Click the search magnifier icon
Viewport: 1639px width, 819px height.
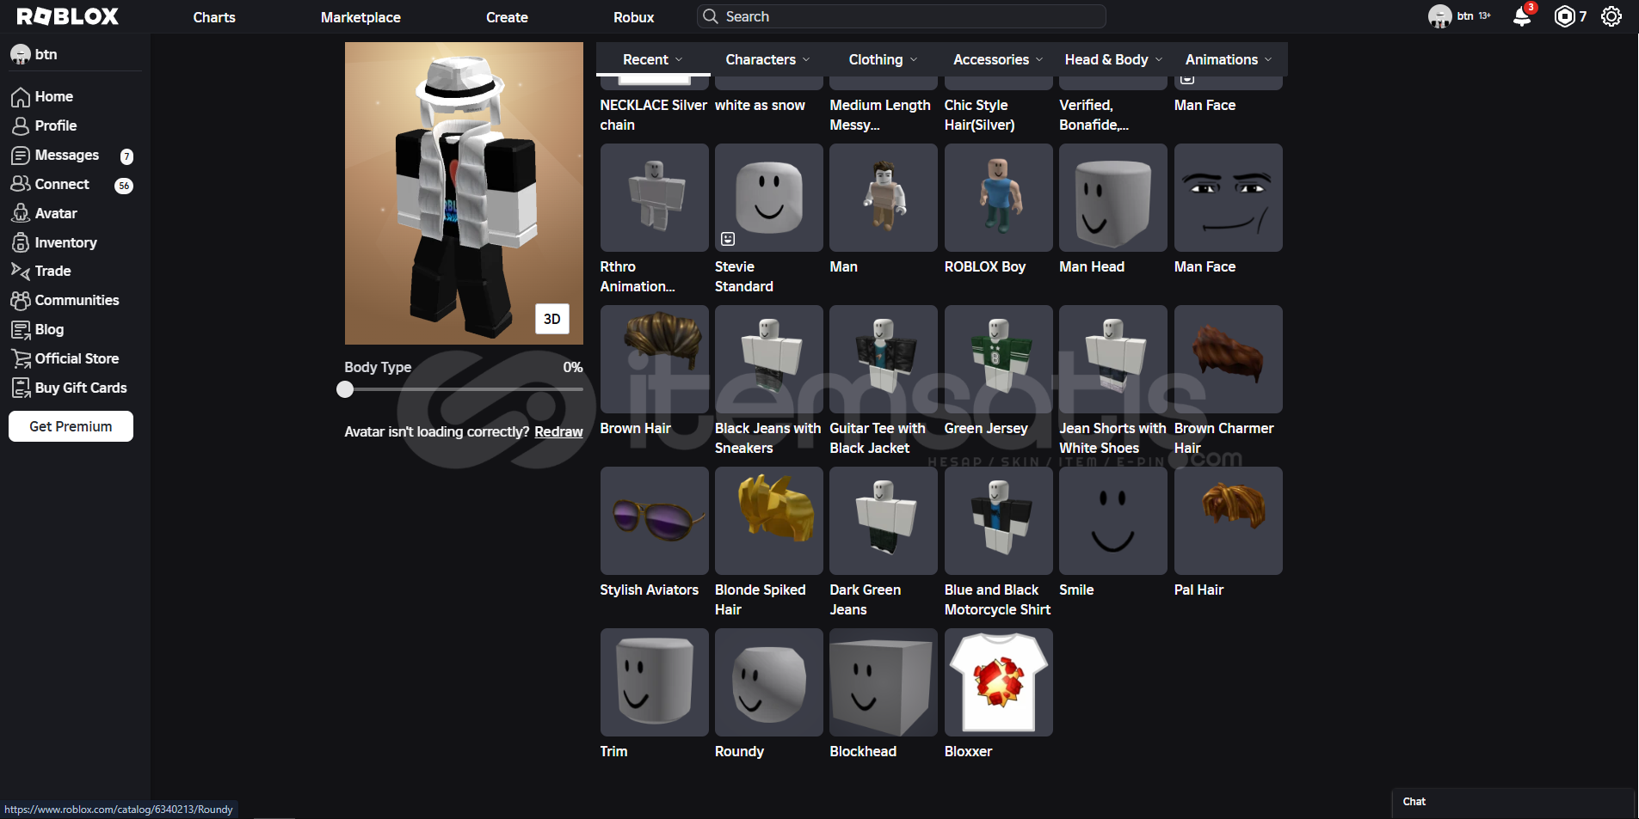pos(711,16)
